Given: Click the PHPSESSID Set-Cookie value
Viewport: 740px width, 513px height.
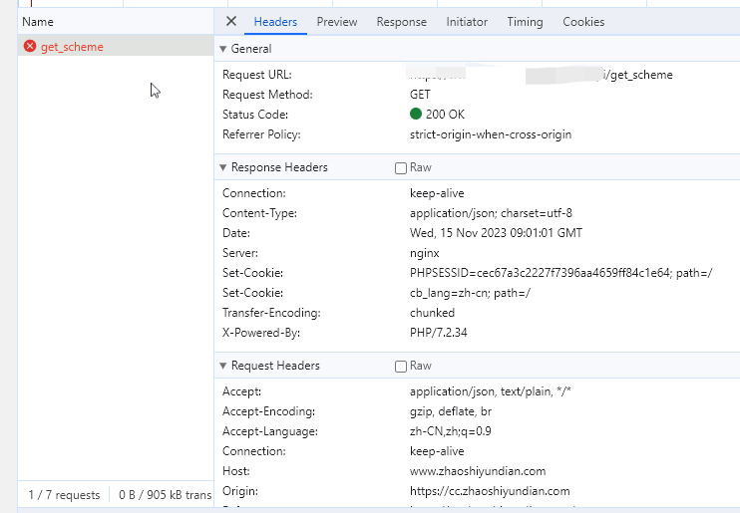Looking at the screenshot, I should [561, 273].
